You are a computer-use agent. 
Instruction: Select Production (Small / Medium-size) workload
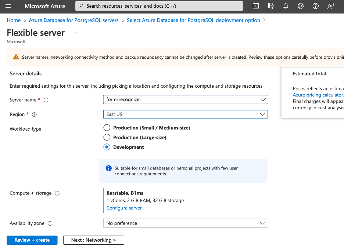click(107, 128)
